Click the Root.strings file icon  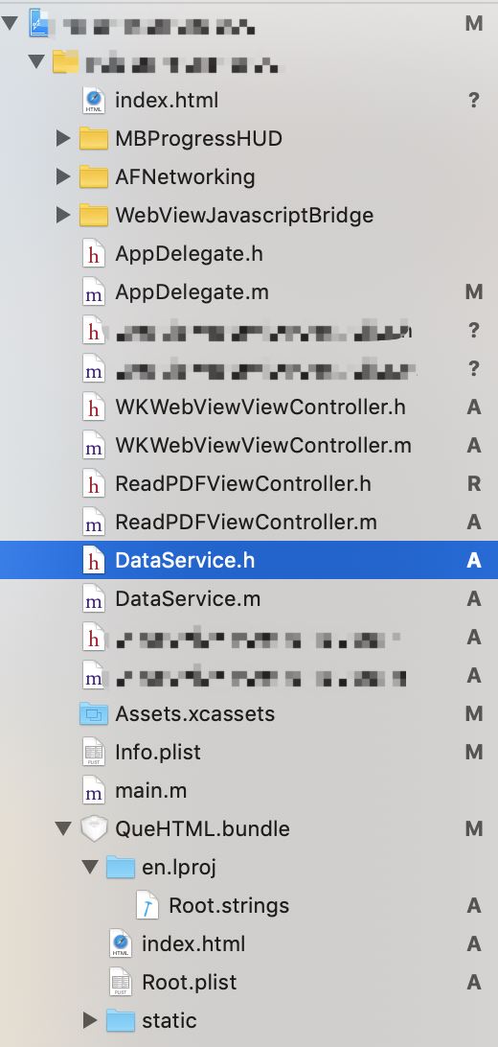(x=147, y=906)
